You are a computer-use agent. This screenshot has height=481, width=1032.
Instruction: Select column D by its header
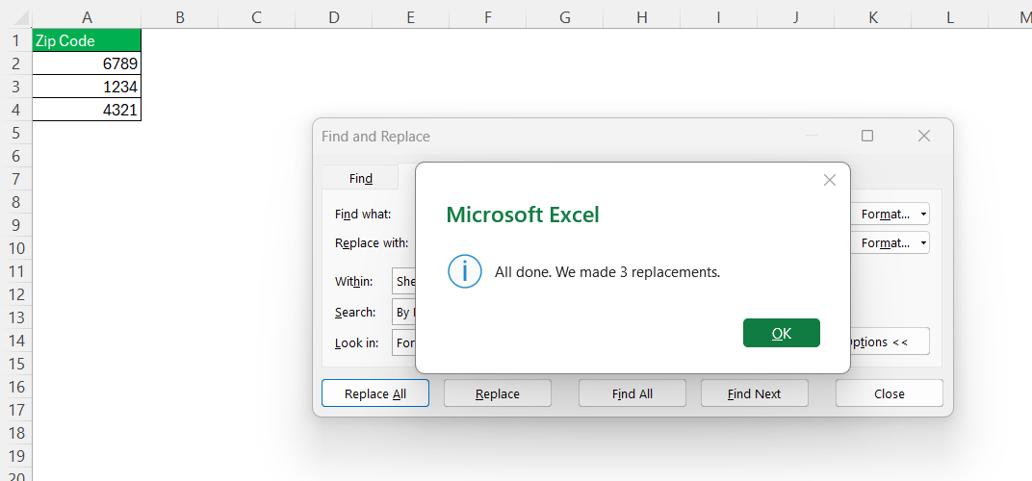[334, 17]
